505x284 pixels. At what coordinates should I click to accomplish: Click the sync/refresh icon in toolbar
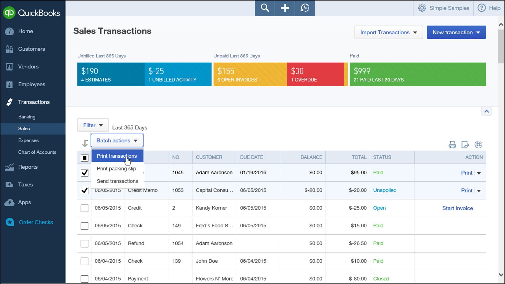(304, 8)
